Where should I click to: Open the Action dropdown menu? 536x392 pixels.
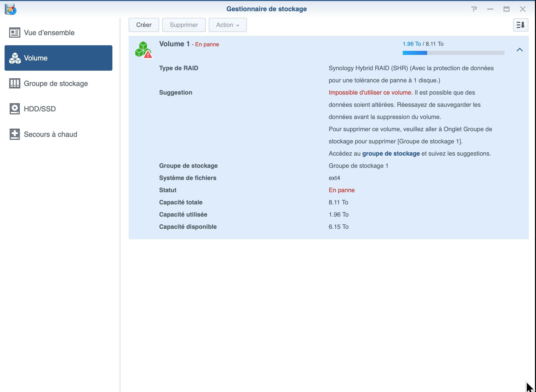pyautogui.click(x=228, y=25)
